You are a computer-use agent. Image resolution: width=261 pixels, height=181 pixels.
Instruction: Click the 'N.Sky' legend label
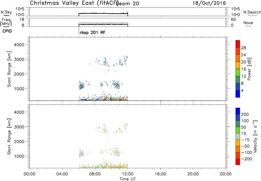click(x=6, y=12)
